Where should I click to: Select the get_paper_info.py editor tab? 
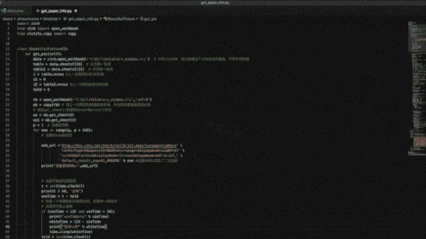coord(56,11)
